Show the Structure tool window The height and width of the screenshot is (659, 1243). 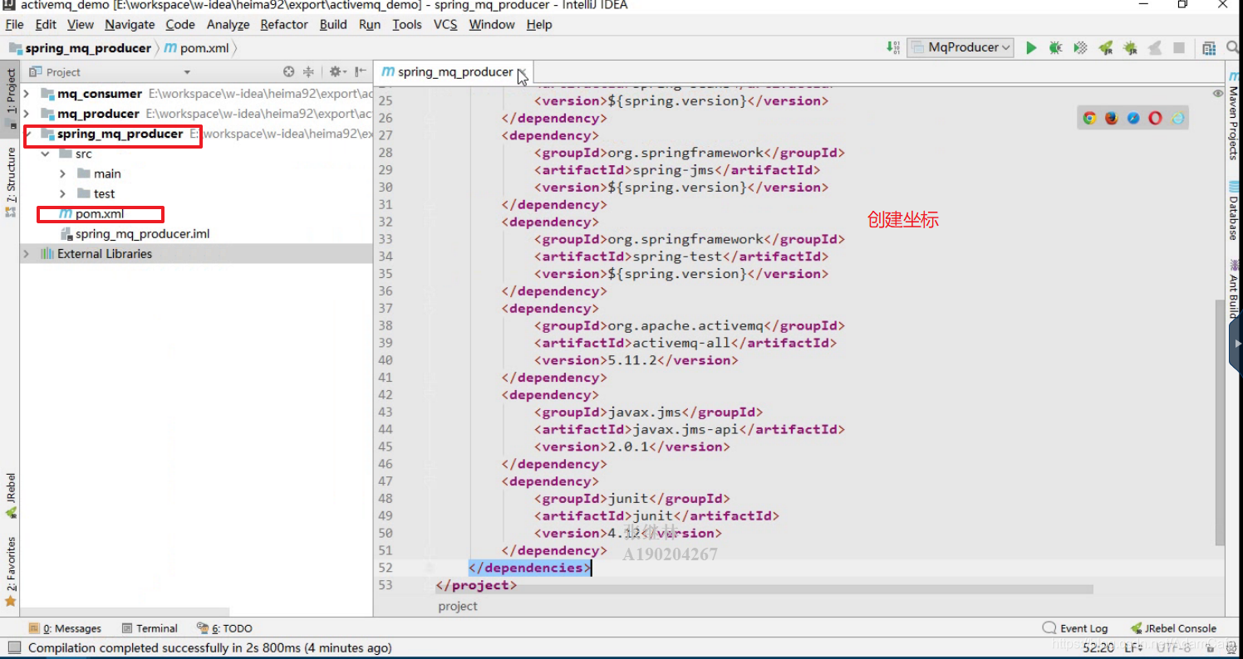[x=10, y=181]
